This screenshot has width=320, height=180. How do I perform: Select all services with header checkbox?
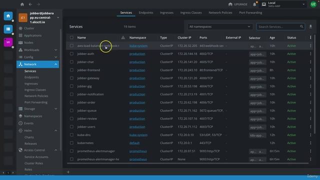coord(71,37)
